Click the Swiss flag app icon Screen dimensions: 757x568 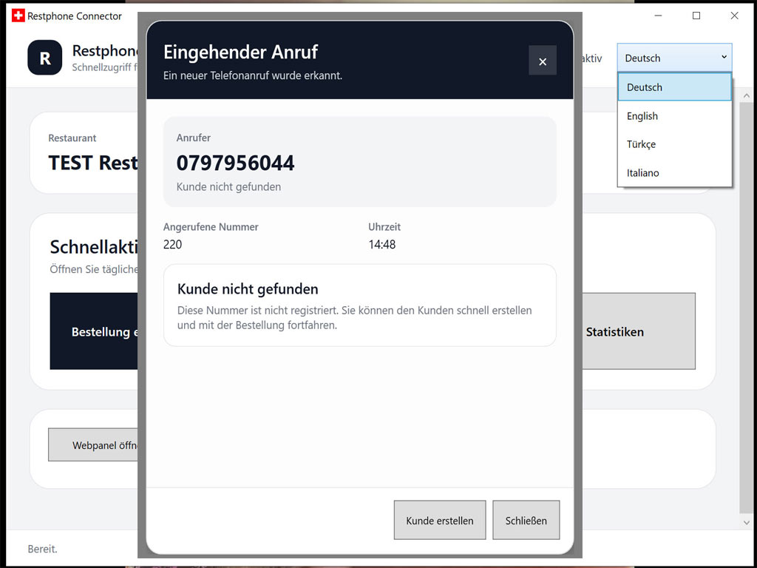point(18,16)
